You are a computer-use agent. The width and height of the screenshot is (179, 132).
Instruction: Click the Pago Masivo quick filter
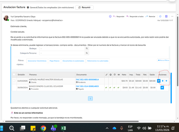(54, 61)
